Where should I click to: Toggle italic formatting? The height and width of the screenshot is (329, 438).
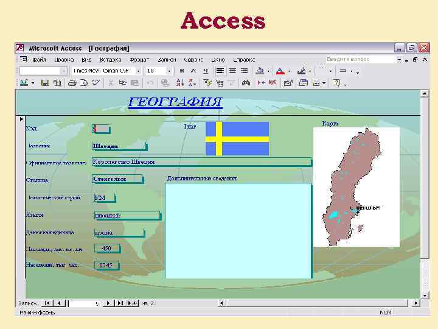(x=193, y=71)
